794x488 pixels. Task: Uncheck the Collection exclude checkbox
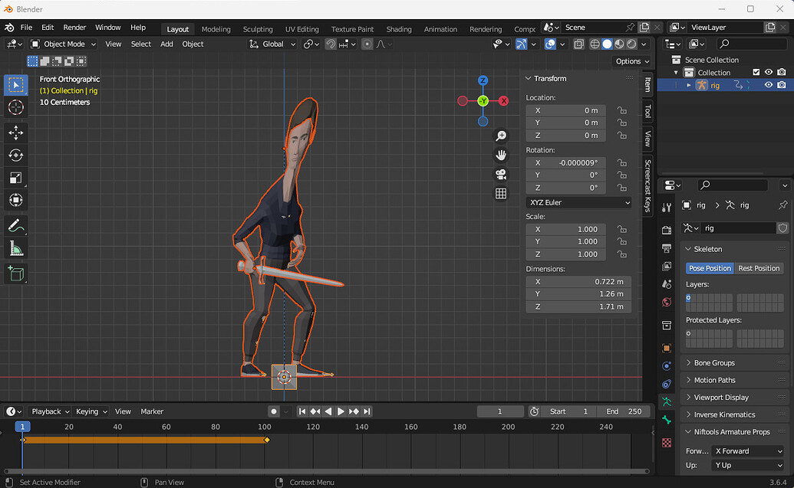(x=756, y=72)
